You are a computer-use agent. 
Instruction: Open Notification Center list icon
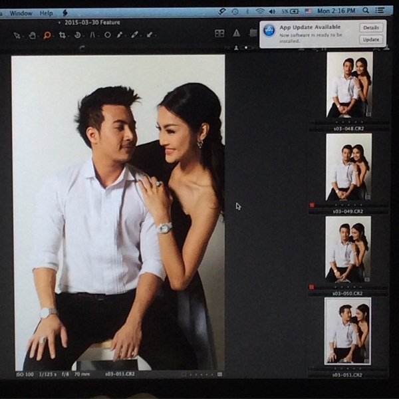pyautogui.click(x=380, y=10)
